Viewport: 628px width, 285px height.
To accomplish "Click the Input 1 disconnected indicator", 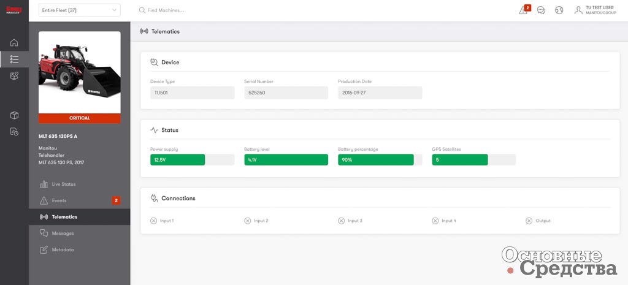I will [154, 221].
